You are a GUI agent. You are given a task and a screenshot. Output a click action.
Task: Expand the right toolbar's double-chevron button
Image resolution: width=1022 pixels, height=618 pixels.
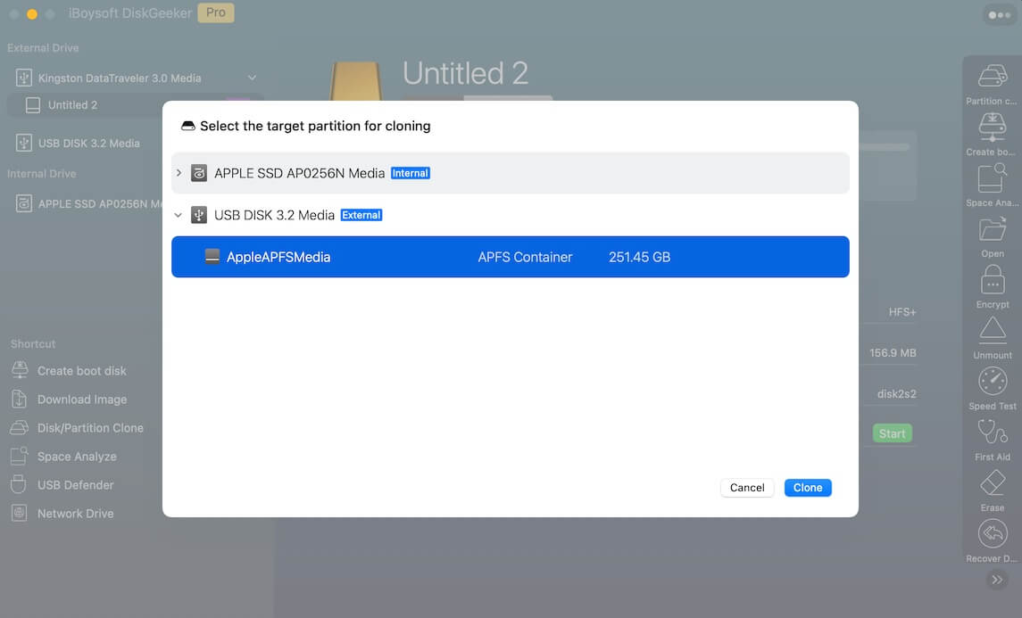(x=997, y=580)
